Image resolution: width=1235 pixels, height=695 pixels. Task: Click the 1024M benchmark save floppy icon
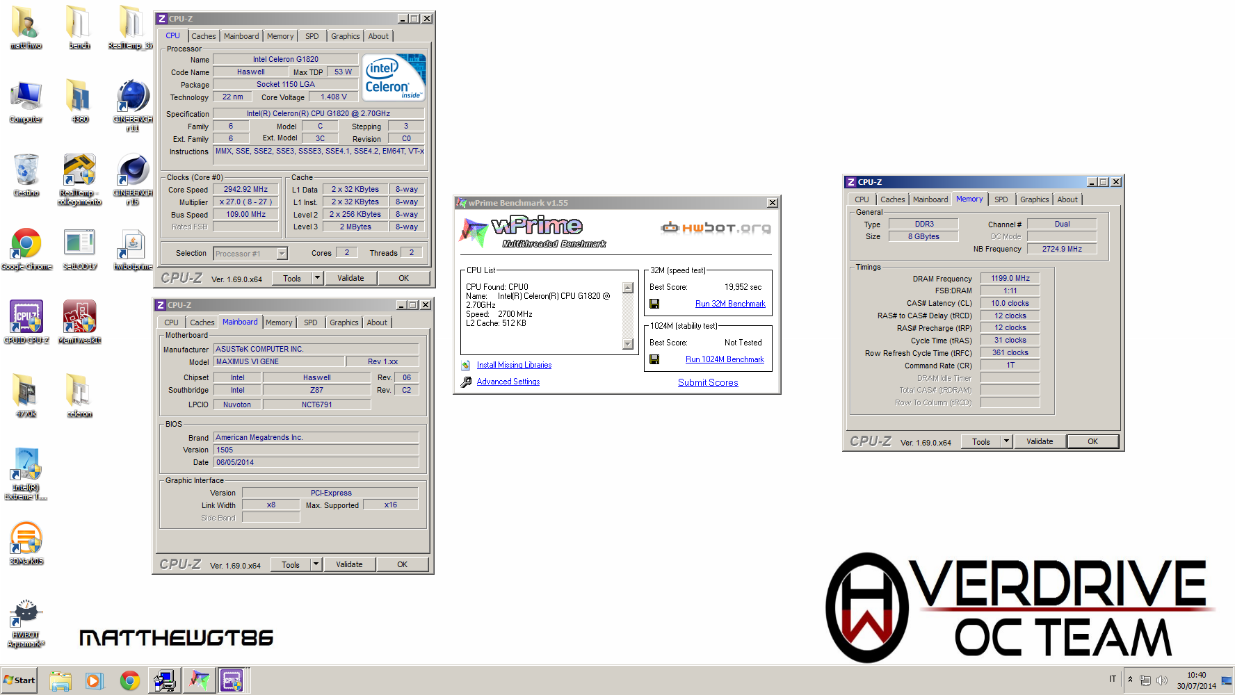tap(654, 359)
